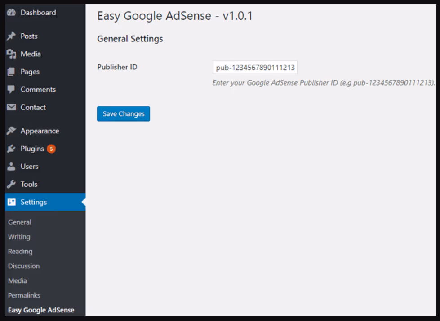Click the Posts pushpin icon

coord(11,36)
